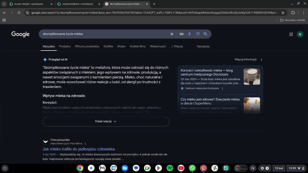
Task: Open Spotify from the shelf
Action: pos(170,168)
